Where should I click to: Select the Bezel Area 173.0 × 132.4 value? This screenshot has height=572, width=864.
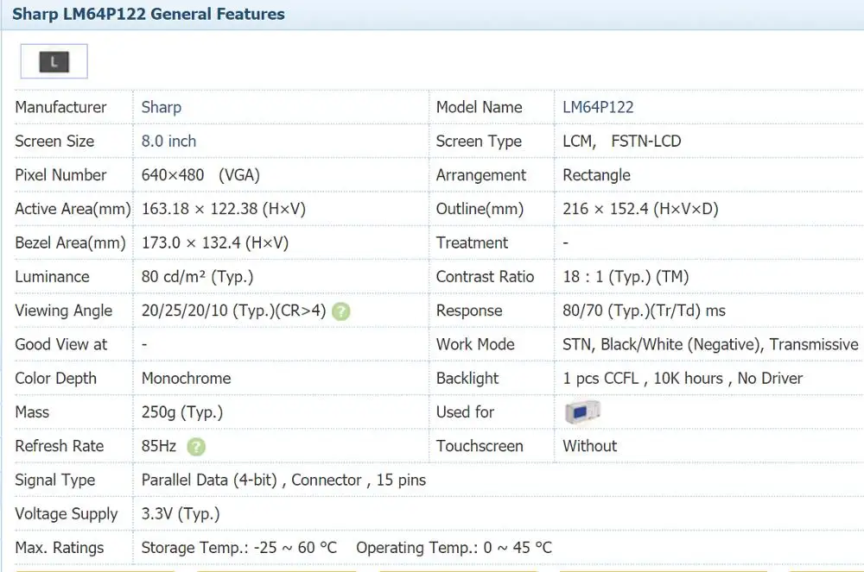215,243
